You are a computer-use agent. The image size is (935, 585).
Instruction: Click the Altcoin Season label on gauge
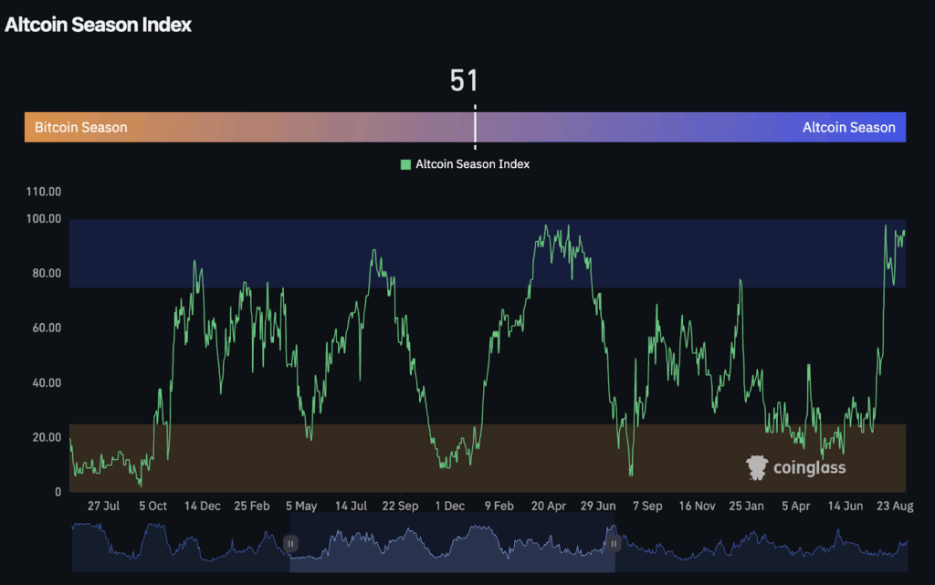click(848, 128)
